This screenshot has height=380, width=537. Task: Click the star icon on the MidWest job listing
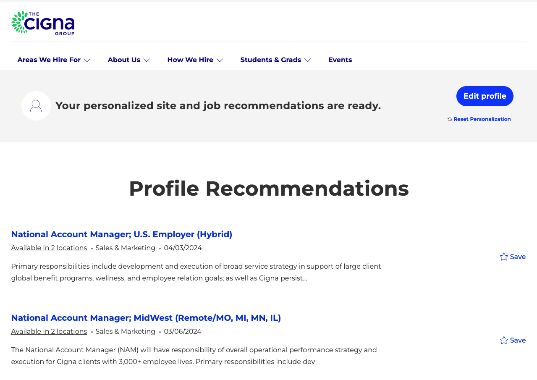[x=503, y=340]
